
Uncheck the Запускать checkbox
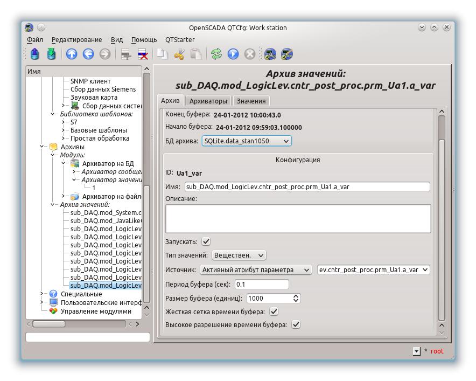(x=206, y=241)
